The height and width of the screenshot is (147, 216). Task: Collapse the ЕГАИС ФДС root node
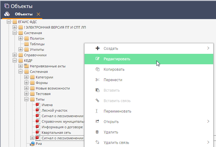click(x=9, y=22)
